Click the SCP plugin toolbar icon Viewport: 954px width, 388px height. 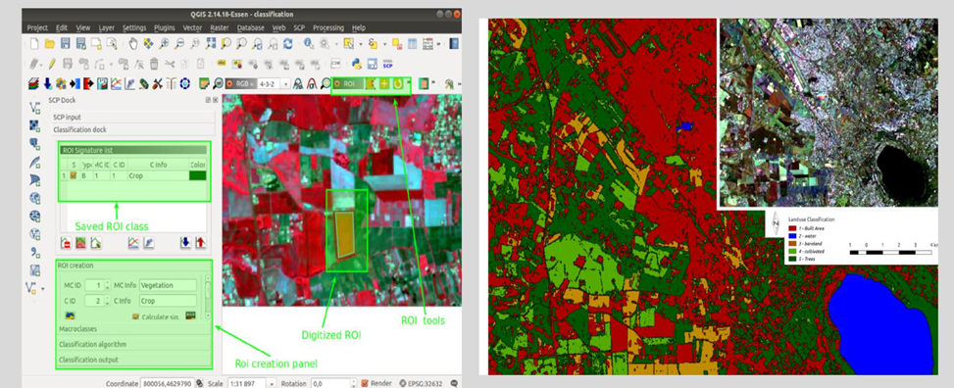click(x=387, y=64)
